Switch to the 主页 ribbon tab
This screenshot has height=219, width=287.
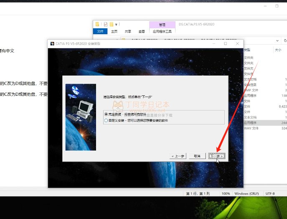coord(114,31)
